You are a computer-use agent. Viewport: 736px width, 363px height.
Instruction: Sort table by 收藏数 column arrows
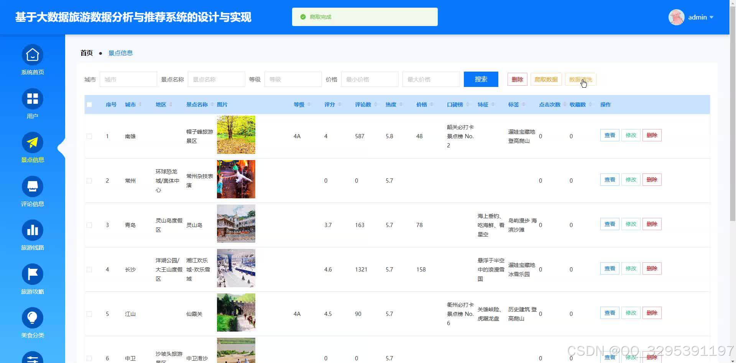tap(590, 105)
